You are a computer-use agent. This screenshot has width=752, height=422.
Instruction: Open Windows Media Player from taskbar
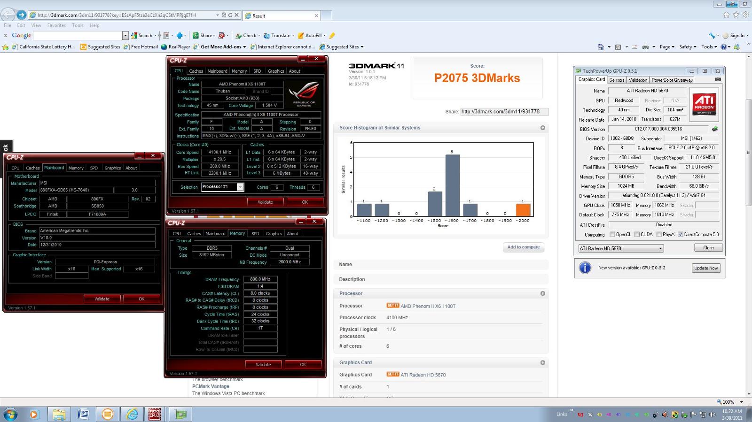[x=33, y=414]
